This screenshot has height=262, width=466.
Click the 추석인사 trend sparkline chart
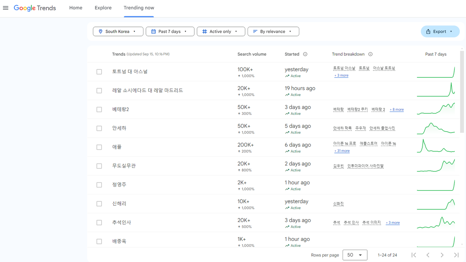click(436, 222)
